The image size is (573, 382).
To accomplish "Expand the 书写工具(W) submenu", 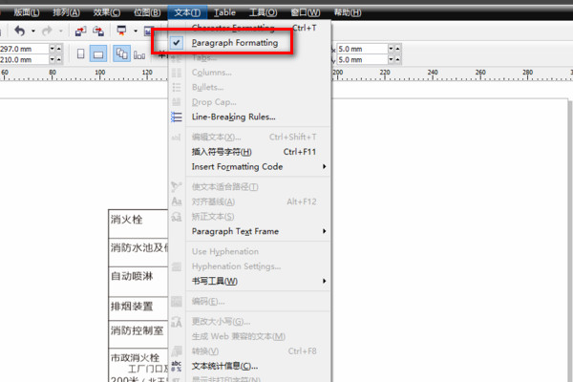I will (324, 281).
